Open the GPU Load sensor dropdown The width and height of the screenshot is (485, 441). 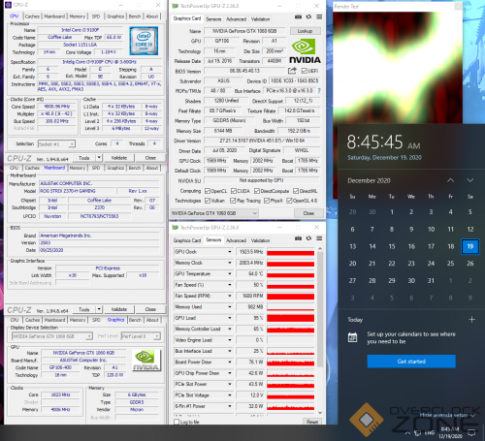click(230, 318)
